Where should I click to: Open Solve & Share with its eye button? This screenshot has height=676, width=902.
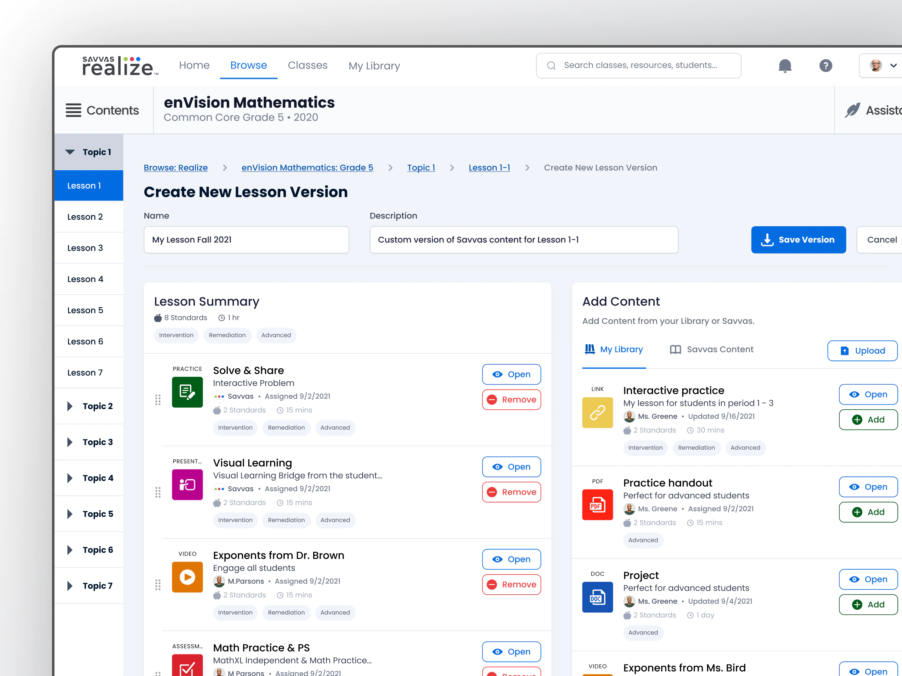[x=511, y=375]
